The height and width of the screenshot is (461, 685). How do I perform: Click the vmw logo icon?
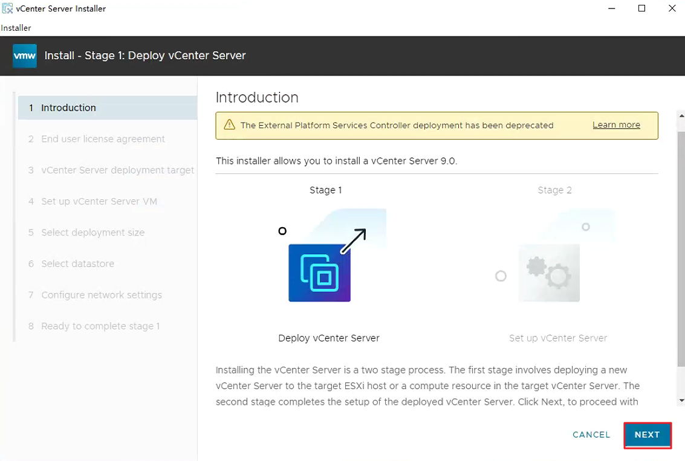[x=24, y=56]
